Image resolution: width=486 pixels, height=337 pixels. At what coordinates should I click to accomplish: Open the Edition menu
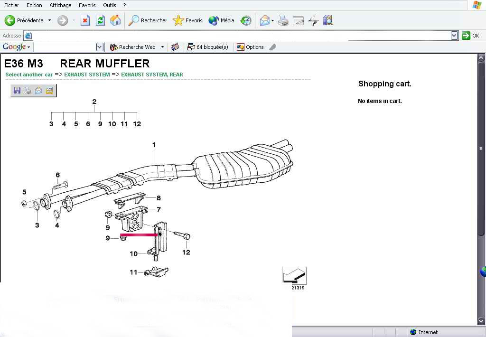coord(34,5)
